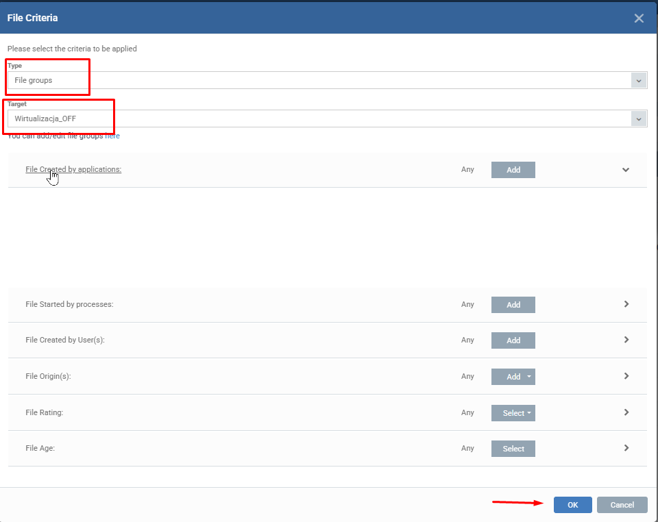Expand the File Started by processes section
Image resolution: width=658 pixels, height=522 pixels.
[x=626, y=304]
